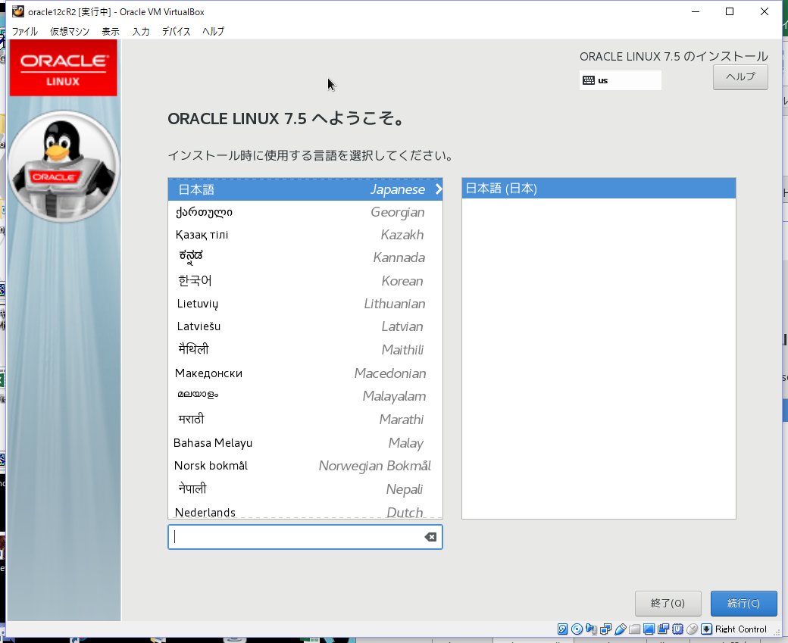This screenshot has width=788, height=643.
Task: Click the virtualization features chip icon
Action: coord(677,629)
